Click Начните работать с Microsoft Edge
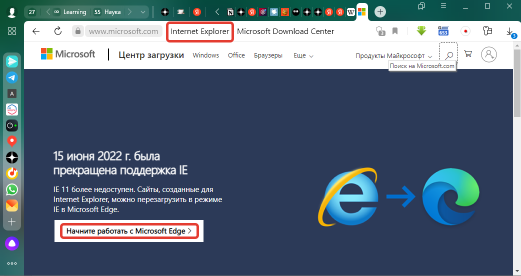The height and width of the screenshot is (276, 521). pyautogui.click(x=129, y=231)
